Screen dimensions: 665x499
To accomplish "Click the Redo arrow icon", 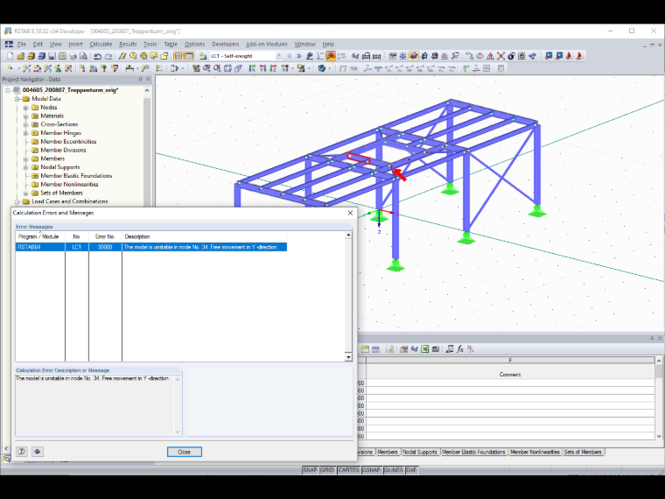I will tap(108, 55).
